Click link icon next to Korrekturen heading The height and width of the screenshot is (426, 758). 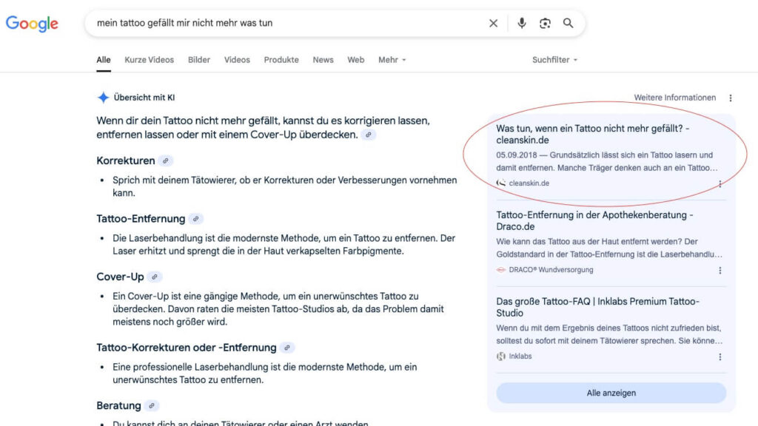coord(166,160)
